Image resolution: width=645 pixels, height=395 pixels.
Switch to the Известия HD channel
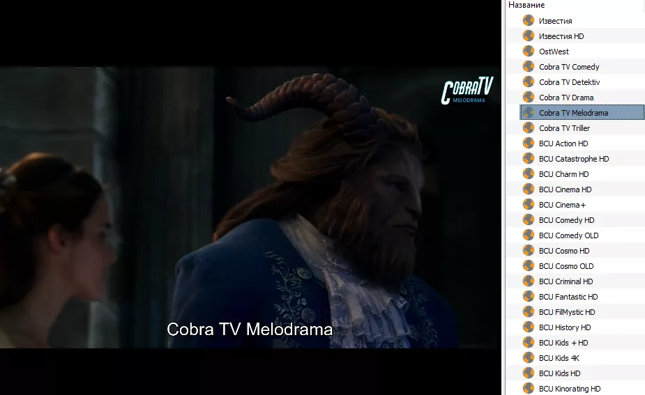click(x=561, y=36)
